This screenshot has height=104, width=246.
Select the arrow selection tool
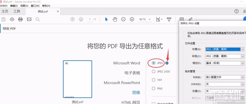[106, 19]
